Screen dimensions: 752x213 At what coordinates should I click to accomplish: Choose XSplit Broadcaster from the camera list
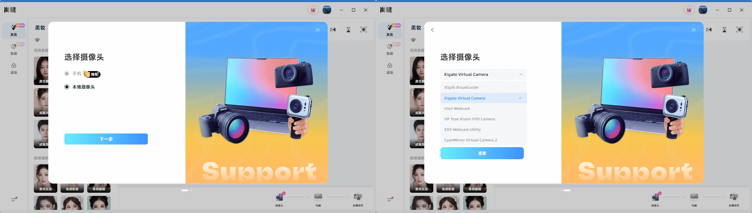[x=483, y=87]
